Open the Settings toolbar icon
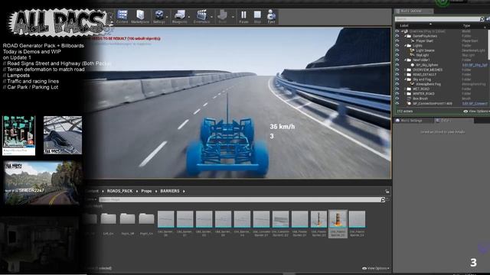 point(158,16)
